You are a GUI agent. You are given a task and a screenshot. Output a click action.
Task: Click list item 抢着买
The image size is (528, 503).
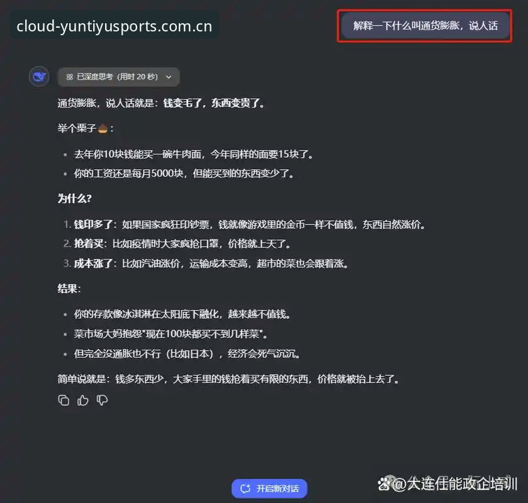click(x=182, y=243)
